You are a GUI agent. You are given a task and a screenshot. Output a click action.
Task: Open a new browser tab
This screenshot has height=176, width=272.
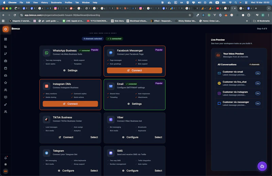click(x=256, y=8)
